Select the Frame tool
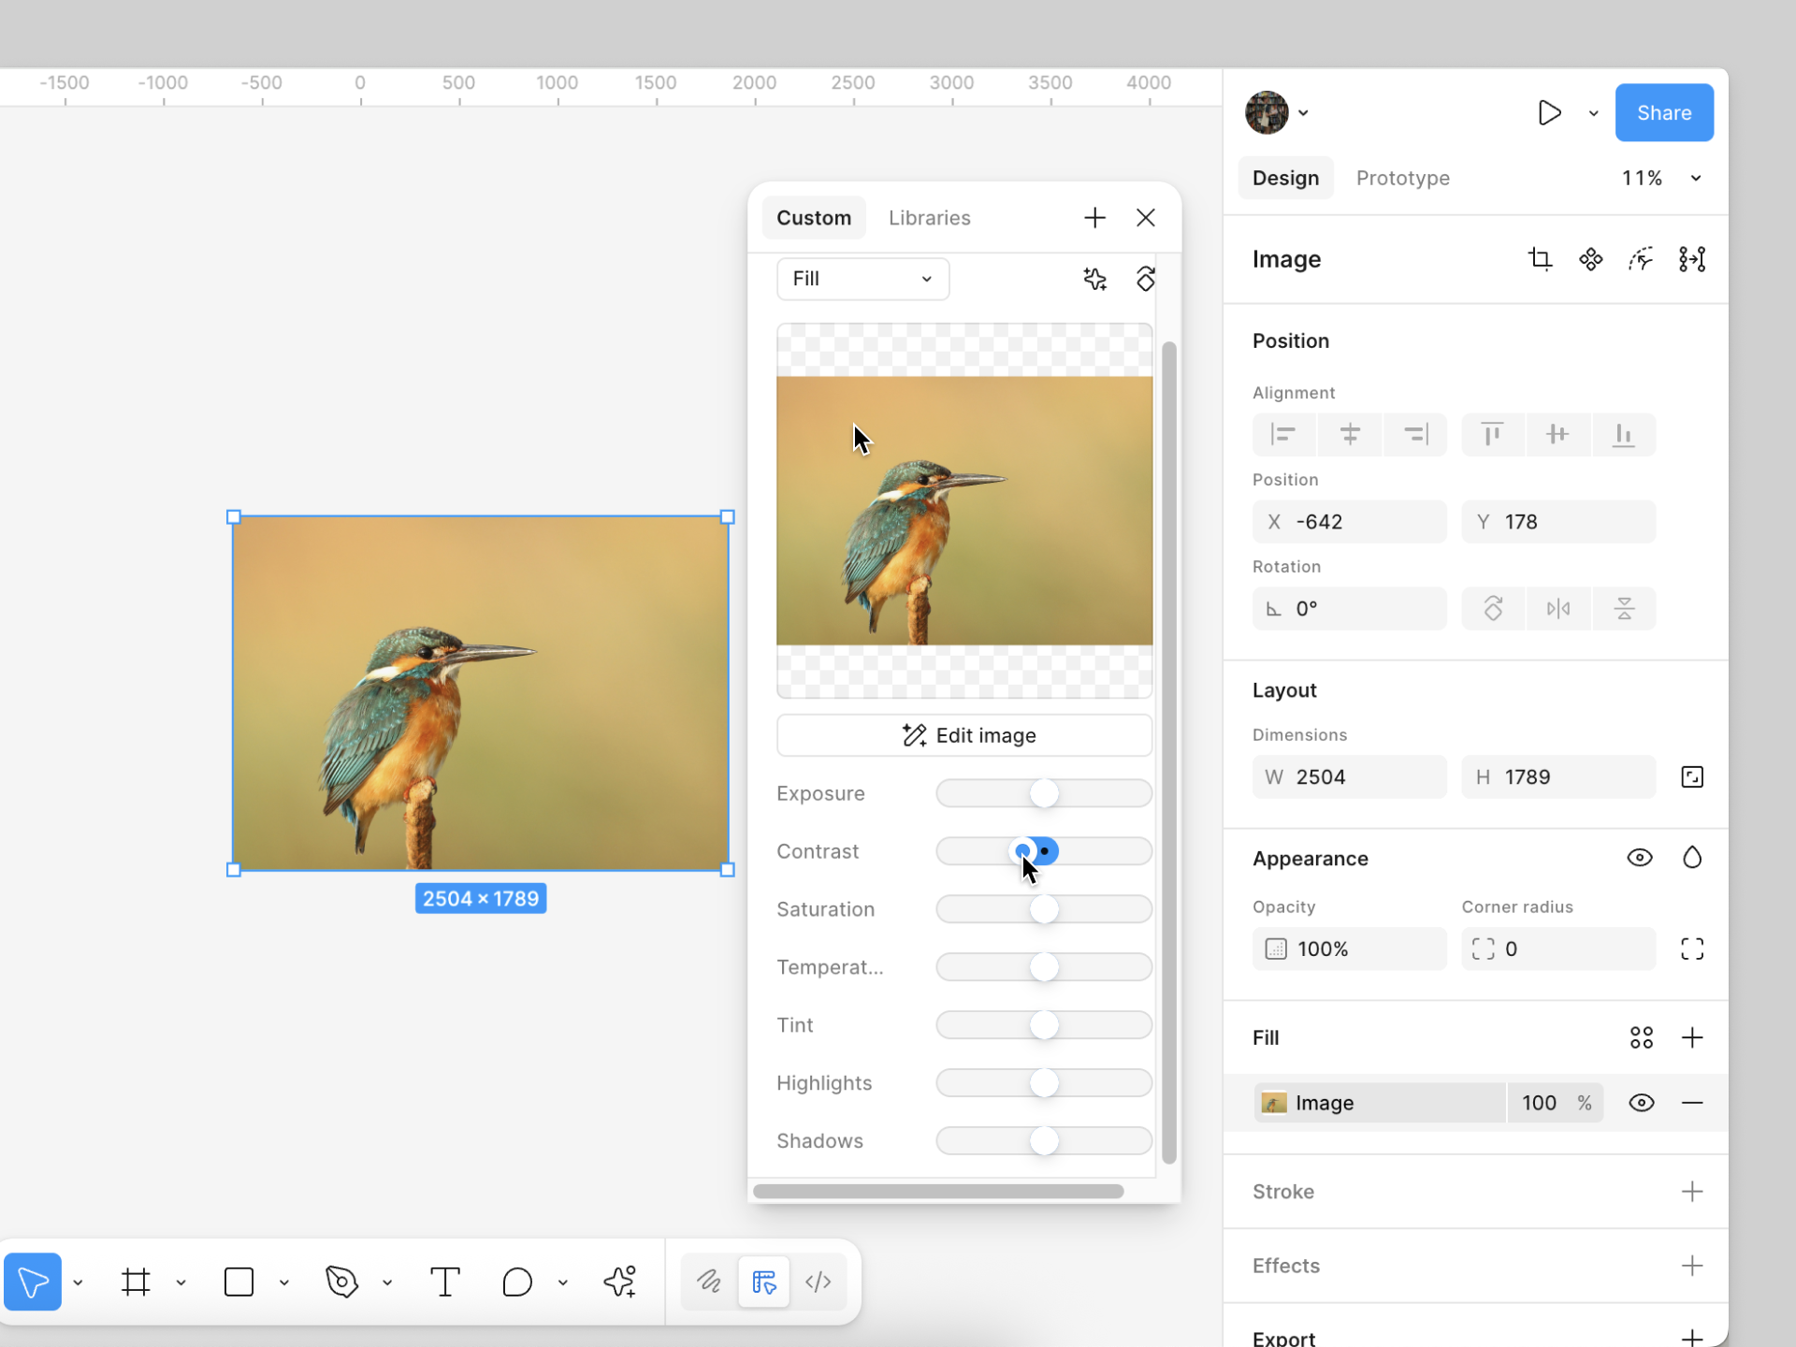1796x1347 pixels. pyautogui.click(x=136, y=1282)
